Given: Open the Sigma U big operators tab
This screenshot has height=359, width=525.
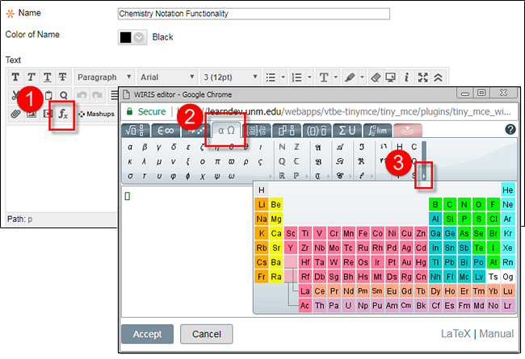Looking at the screenshot, I should point(349,130).
